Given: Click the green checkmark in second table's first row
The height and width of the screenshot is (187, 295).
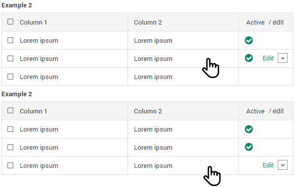Looking at the screenshot, I should (x=249, y=129).
